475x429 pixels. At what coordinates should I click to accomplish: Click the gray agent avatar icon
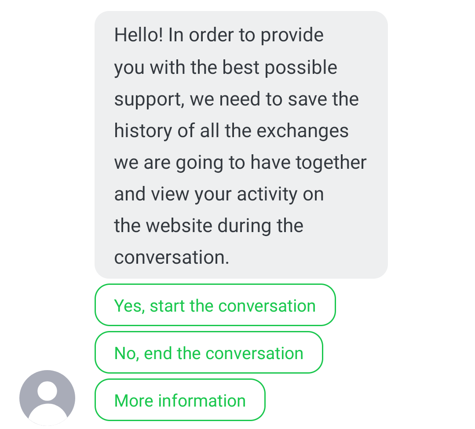tap(47, 397)
